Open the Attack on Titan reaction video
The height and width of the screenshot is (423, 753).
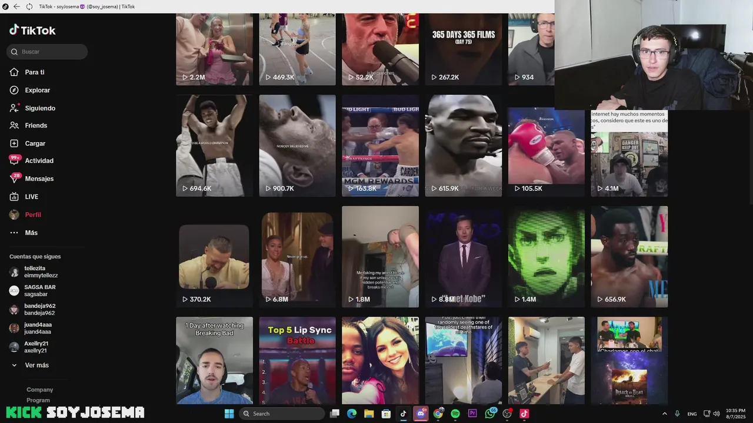coord(629,361)
